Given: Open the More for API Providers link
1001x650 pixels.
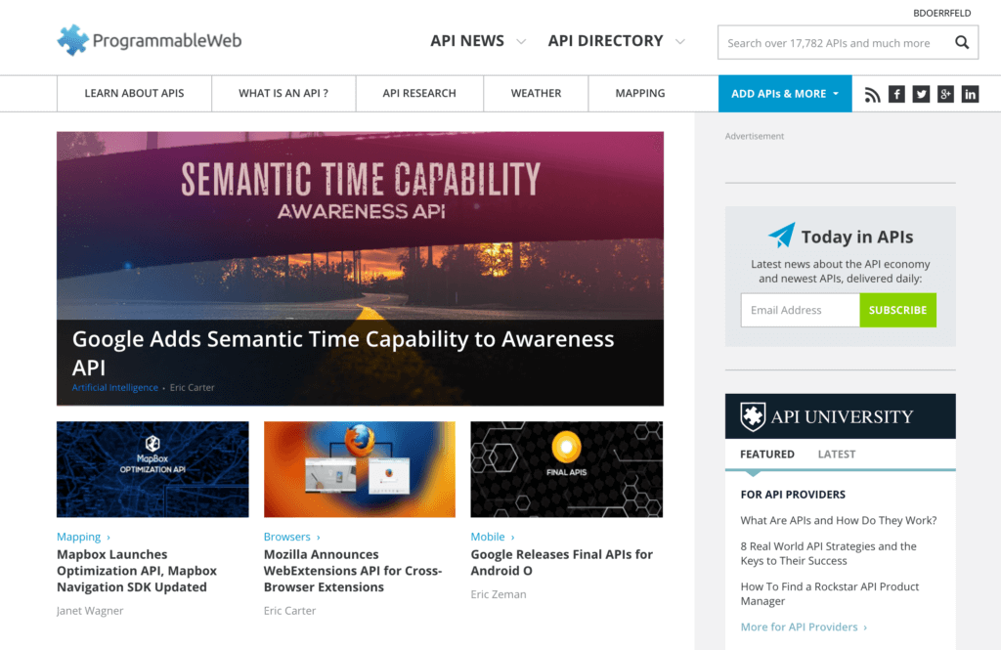Looking at the screenshot, I should (x=798, y=627).
